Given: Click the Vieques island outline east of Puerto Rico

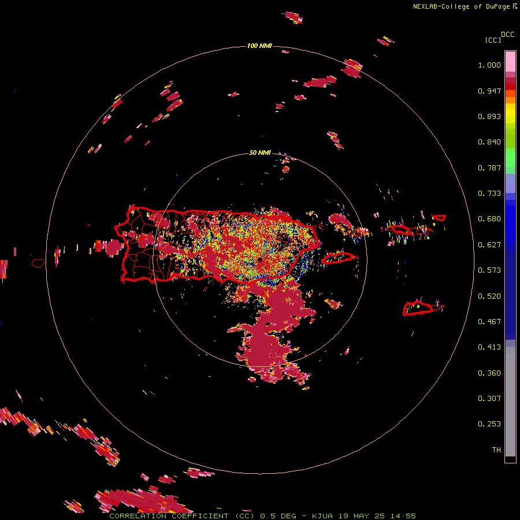Looking at the screenshot, I should click(x=338, y=258).
